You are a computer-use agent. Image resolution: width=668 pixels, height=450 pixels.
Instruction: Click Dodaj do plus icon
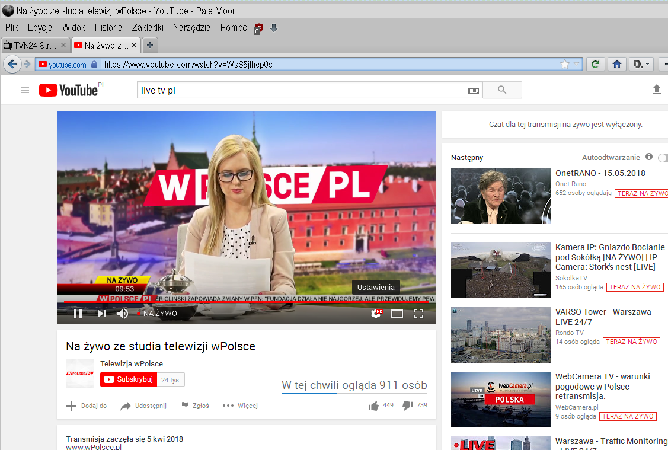[x=71, y=406]
